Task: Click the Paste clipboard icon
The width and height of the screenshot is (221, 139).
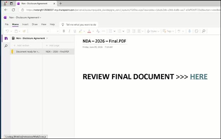Action: (x=16, y=31)
